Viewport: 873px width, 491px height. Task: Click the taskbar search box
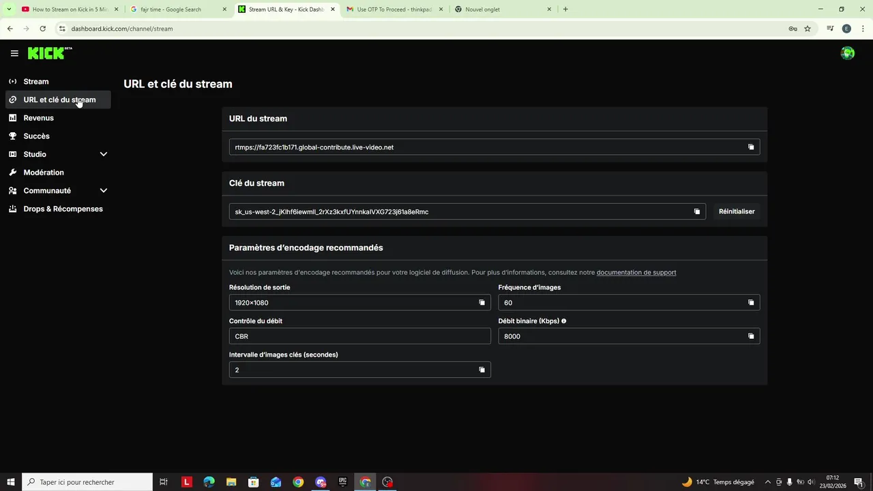pos(87,482)
